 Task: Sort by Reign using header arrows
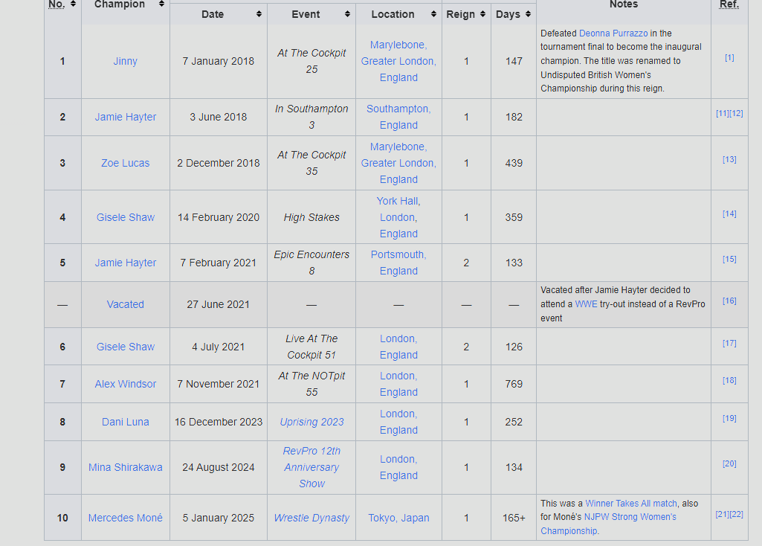click(482, 14)
